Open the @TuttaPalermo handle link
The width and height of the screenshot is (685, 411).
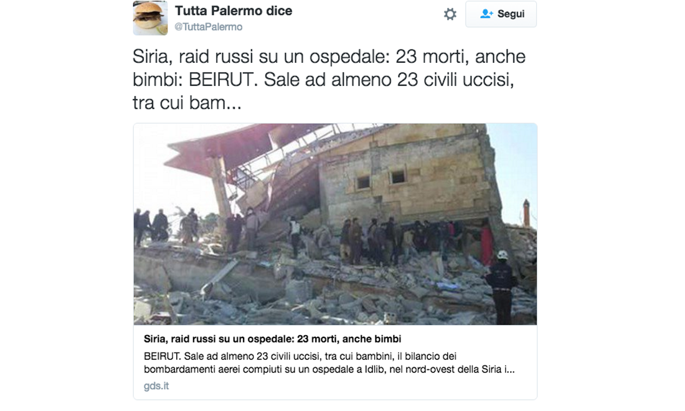pyautogui.click(x=209, y=27)
